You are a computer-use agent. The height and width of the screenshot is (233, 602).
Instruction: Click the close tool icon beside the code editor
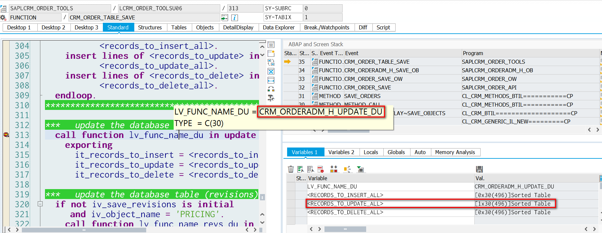(271, 45)
